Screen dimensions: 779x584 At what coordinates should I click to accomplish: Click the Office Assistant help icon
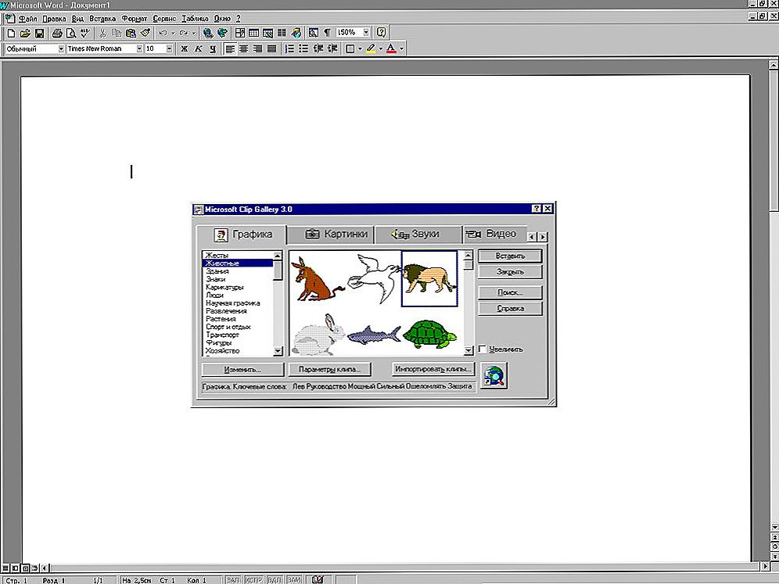pyautogui.click(x=381, y=33)
